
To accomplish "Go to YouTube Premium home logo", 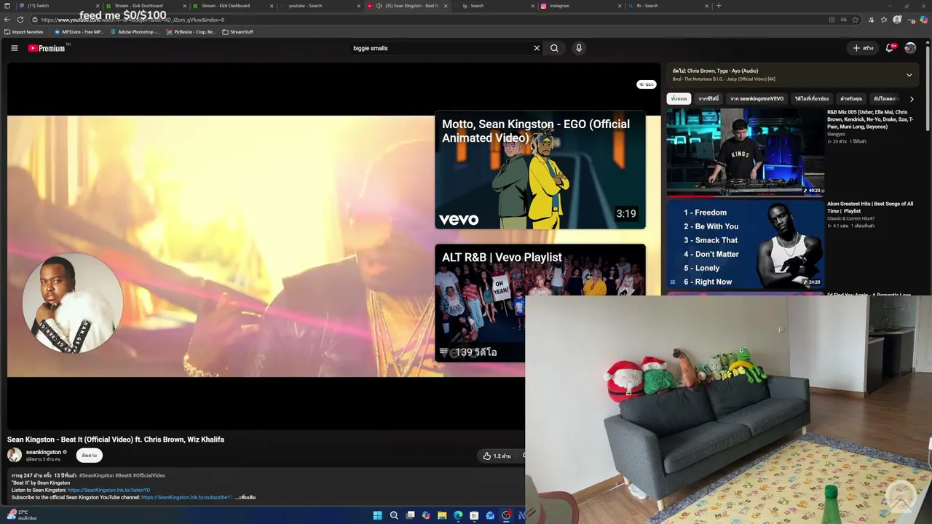I will pos(47,48).
